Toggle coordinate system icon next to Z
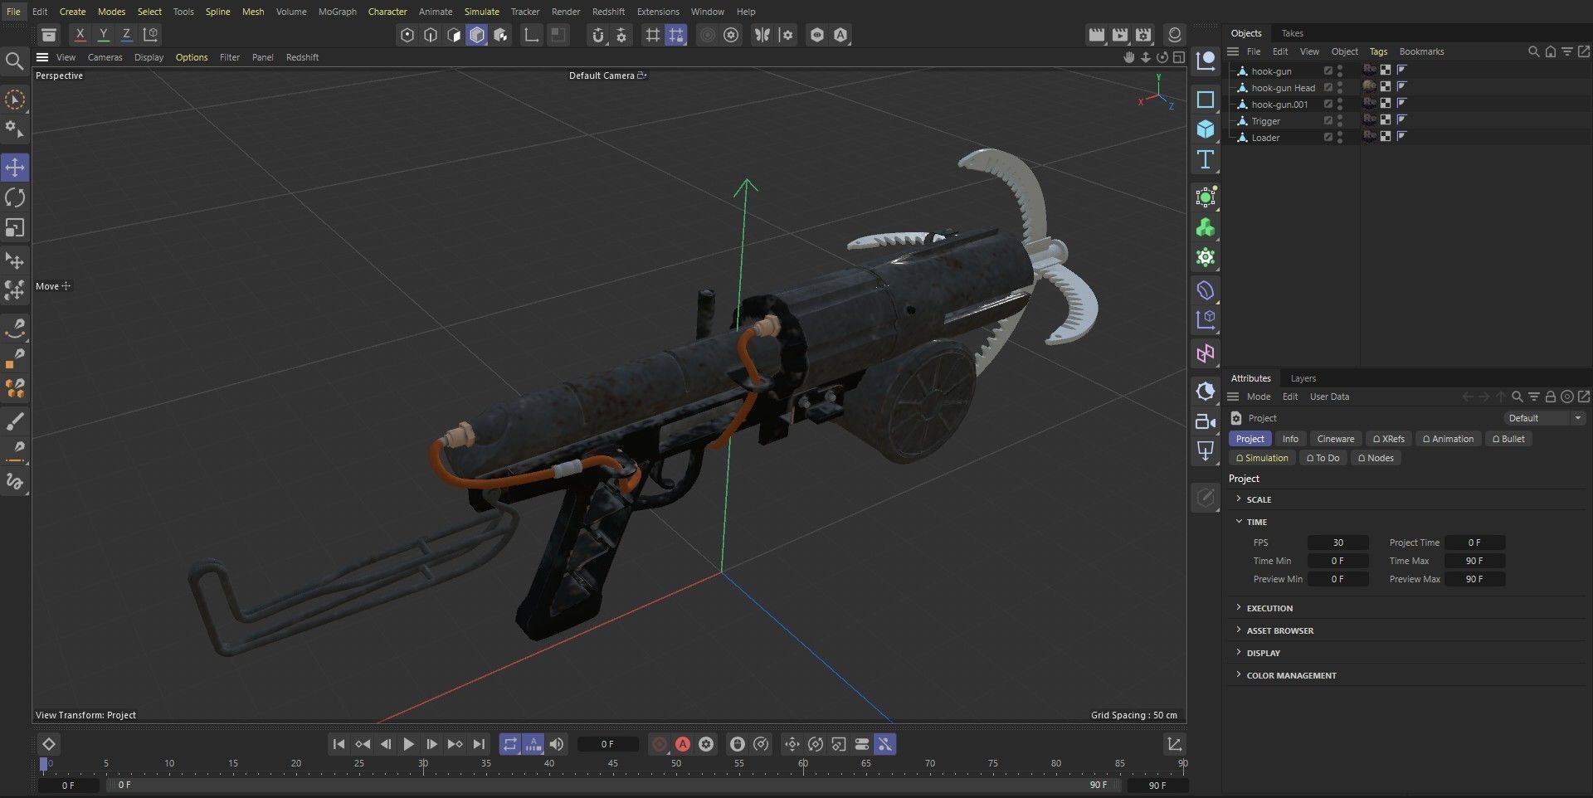Screen dimensions: 1593x798 click(150, 35)
